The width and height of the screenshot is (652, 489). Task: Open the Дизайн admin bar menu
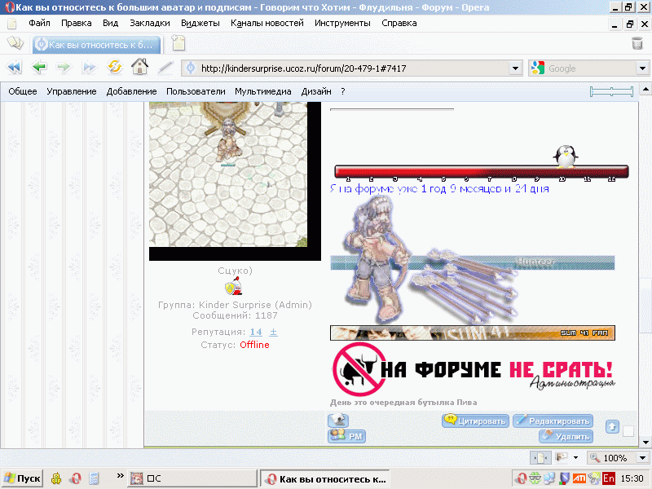(x=316, y=91)
